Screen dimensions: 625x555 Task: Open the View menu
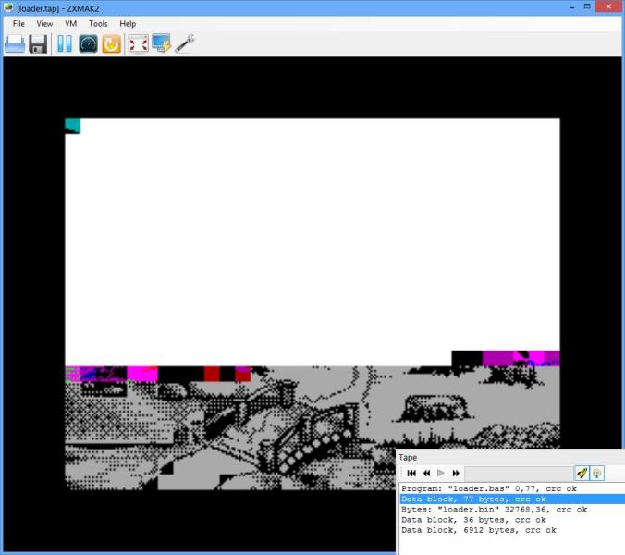click(x=44, y=23)
